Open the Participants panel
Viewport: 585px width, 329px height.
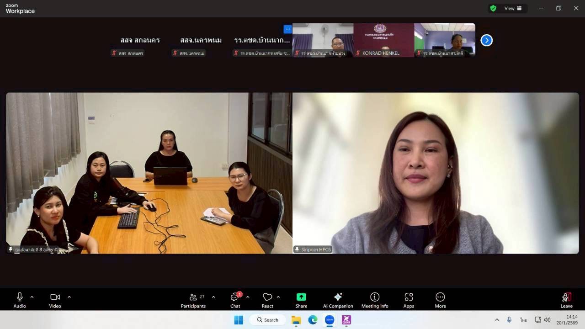(x=193, y=300)
